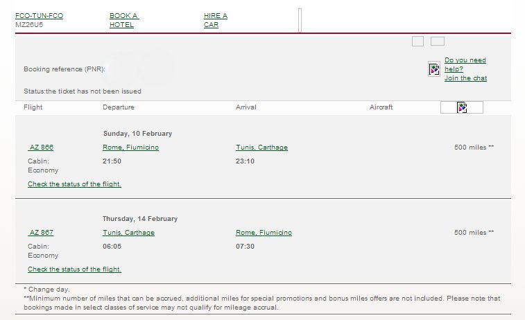Click the small empty square box near the top right

point(418,41)
